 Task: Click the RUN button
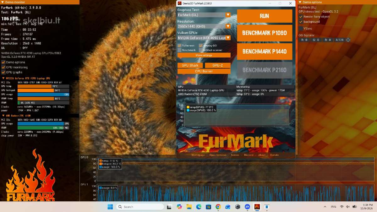[x=265, y=16]
